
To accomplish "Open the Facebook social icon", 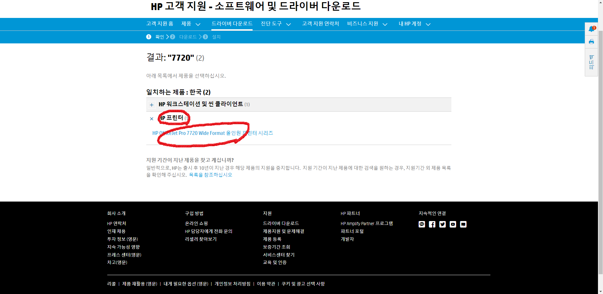I will pos(432,224).
